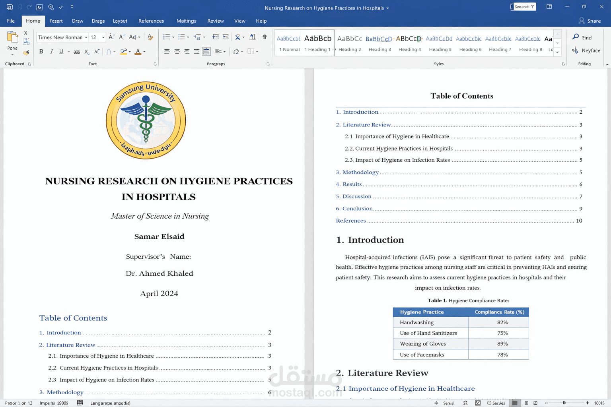This screenshot has height=407, width=611.
Task: Toggle justified text alignment
Action: point(197,51)
